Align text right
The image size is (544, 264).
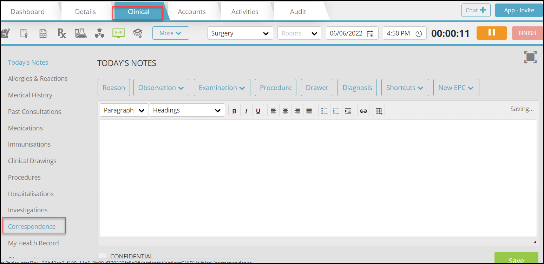click(x=297, y=111)
